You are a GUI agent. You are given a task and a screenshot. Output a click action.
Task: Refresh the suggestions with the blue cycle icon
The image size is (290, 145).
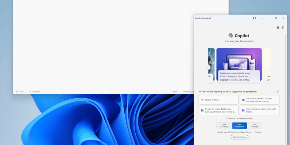278,92
